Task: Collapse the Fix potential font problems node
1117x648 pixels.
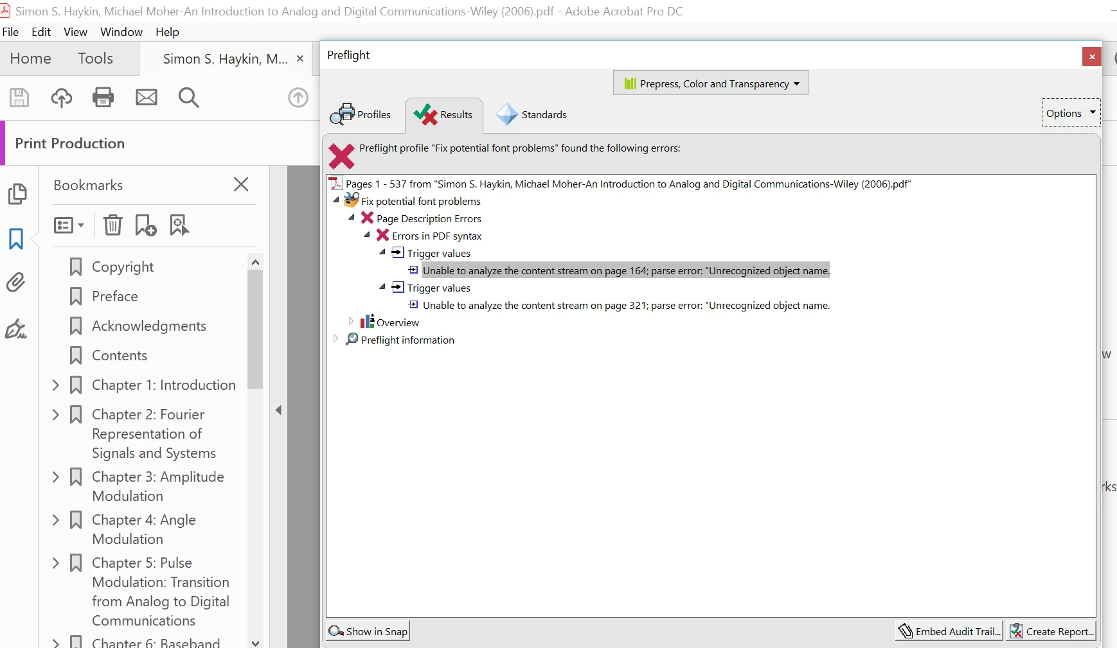Action: [x=336, y=200]
